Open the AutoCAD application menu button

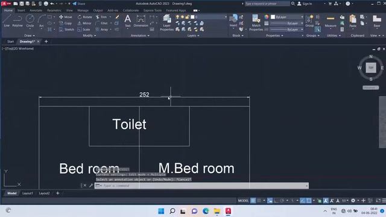tap(6, 4)
